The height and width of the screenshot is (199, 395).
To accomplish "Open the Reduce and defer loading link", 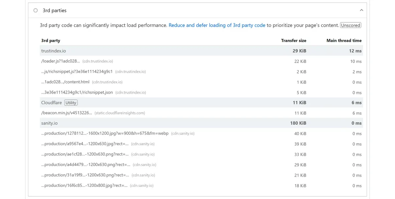I will pos(217,25).
